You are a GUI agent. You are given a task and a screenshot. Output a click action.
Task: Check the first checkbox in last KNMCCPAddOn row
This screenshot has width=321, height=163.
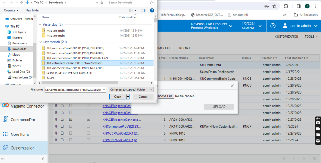pos(71,140)
